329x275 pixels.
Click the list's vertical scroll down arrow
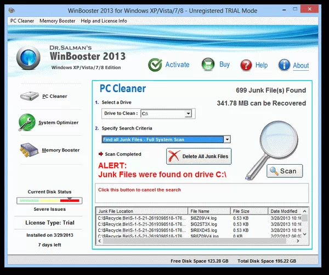pos(305,234)
